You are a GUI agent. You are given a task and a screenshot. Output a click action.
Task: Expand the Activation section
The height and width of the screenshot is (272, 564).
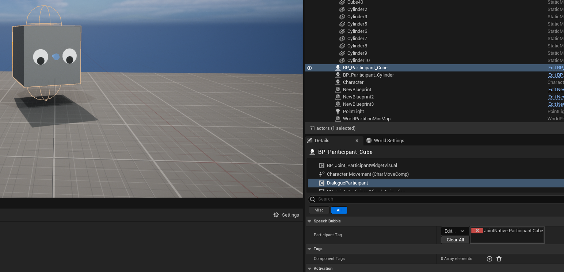pos(309,269)
